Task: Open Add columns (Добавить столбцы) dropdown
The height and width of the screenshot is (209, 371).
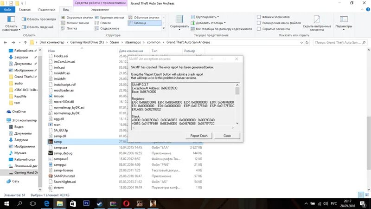Action: 208,23
